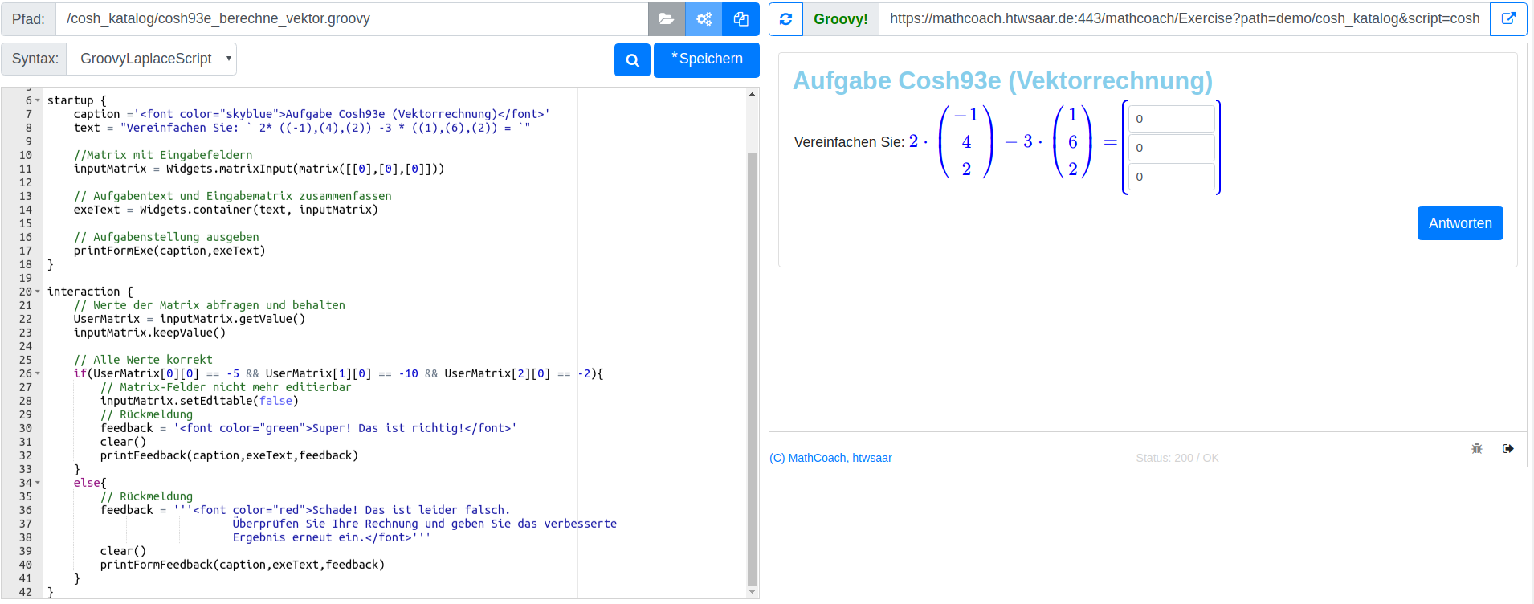
Task: Click the gears settings icon
Action: (x=704, y=19)
